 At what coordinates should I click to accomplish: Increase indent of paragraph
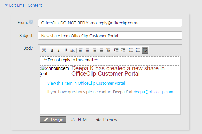(116, 50)
